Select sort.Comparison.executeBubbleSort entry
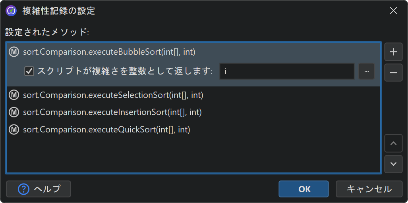The height and width of the screenshot is (203, 408). coord(109,52)
